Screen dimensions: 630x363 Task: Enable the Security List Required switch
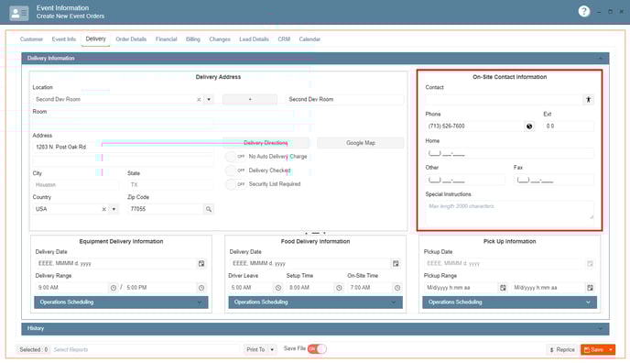point(236,184)
